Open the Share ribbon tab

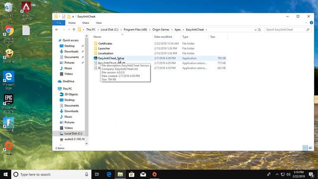pyautogui.click(x=85, y=23)
